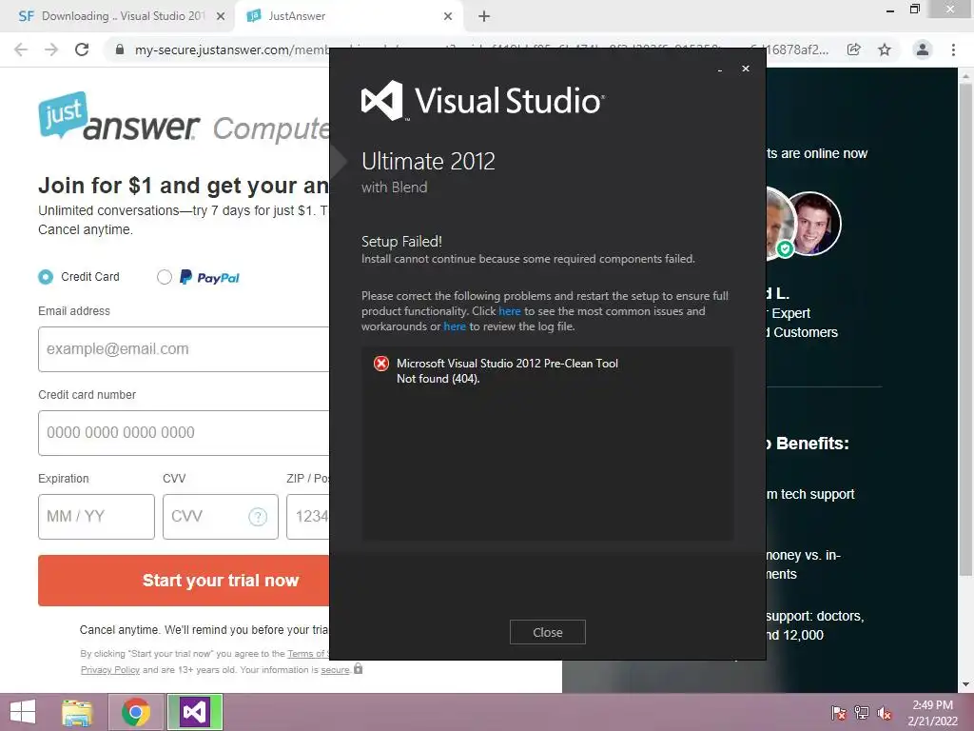Open the log file 'here' link
The image size is (974, 731).
[454, 326]
